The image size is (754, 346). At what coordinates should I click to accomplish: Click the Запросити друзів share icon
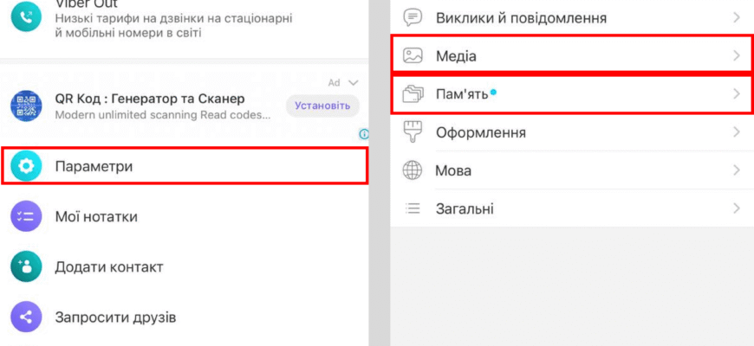[x=26, y=317]
